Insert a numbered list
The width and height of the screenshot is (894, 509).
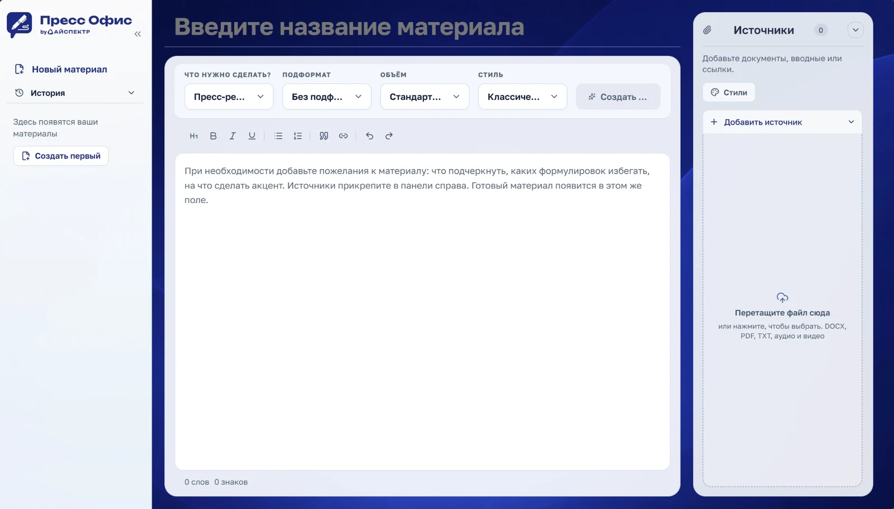click(x=298, y=136)
